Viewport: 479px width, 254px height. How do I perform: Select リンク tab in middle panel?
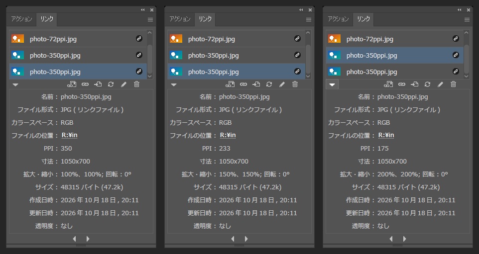coord(205,19)
